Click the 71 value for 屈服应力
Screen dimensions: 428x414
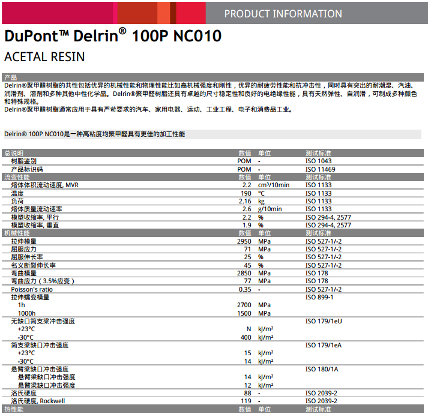tap(247, 249)
